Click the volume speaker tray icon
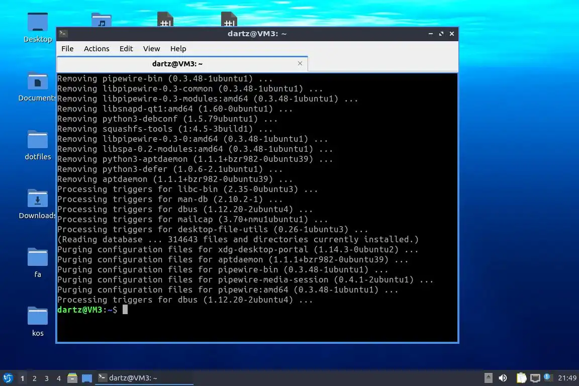 (x=503, y=378)
